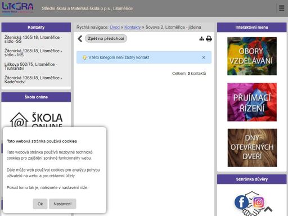Click 'Sovova 2, Litoměřice - jídelna' breadcrumb text
Image resolution: width=288 pixels, height=216 pixels.
[173, 28]
